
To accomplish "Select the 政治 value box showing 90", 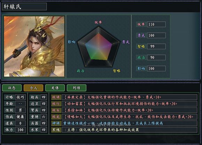I will coord(156,57).
